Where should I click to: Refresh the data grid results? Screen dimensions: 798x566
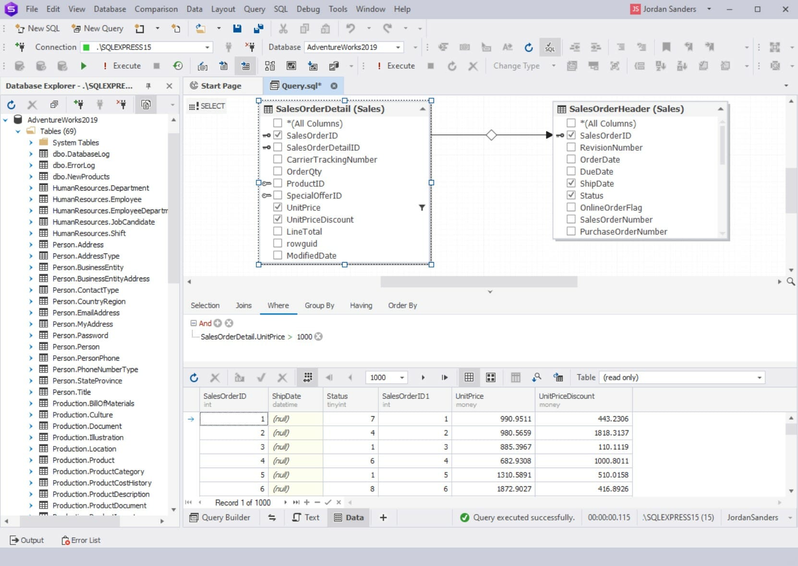[194, 377]
